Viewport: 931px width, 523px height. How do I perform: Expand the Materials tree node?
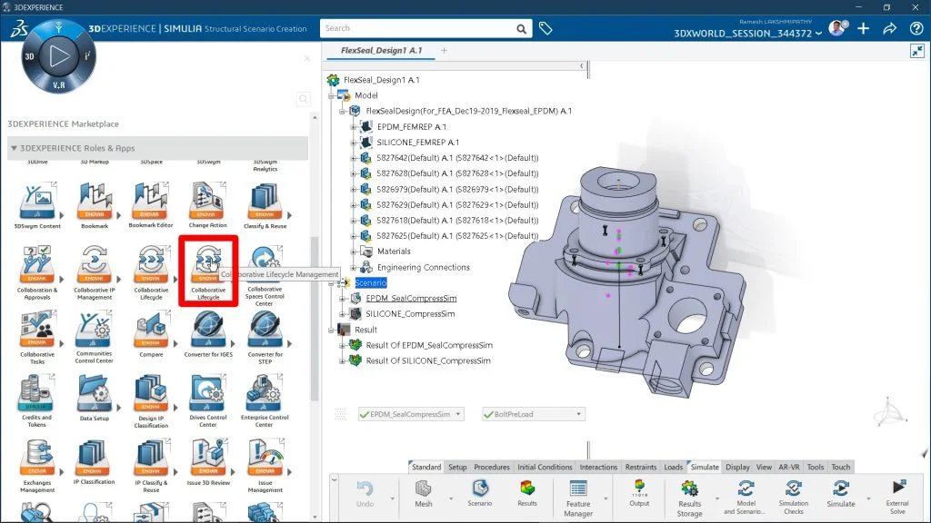tap(354, 252)
